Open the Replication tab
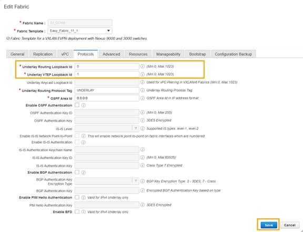This screenshot has height=232, width=303. click(43, 54)
